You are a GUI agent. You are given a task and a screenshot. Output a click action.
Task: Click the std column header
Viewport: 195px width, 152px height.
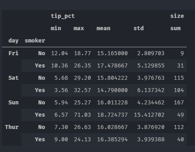(138, 28)
